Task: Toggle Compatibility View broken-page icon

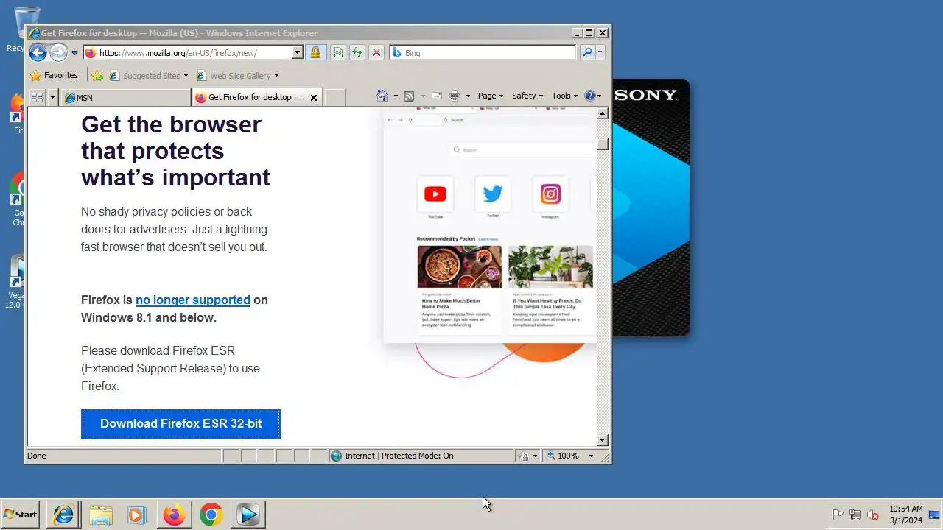Action: pyautogui.click(x=338, y=53)
